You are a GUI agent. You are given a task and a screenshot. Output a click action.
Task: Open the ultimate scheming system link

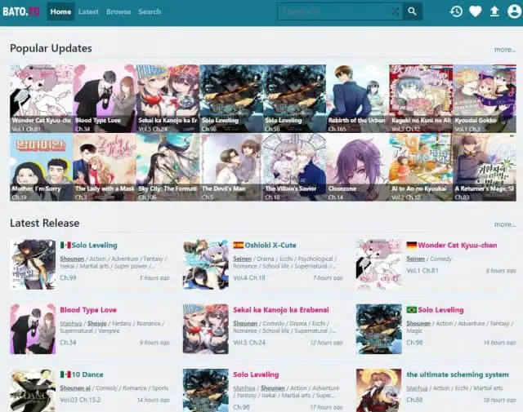(x=458, y=374)
